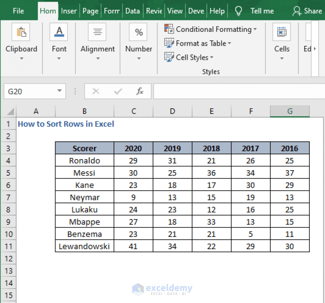Click the Insert Function fx icon
This screenshot has height=303, width=325.
[x=140, y=91]
